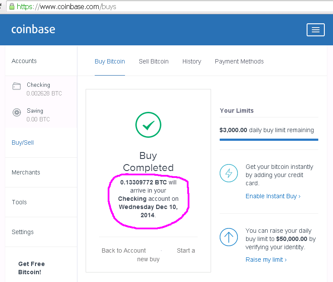This screenshot has width=333, height=282.
Task: Click the green padlock icon in address bar
Action: click(x=12, y=6)
